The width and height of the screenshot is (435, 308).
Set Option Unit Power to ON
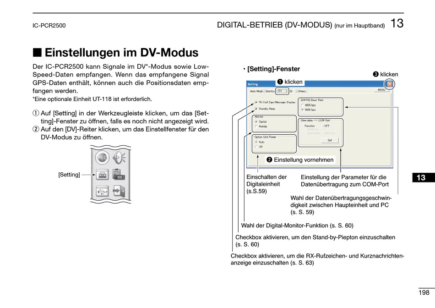point(256,147)
